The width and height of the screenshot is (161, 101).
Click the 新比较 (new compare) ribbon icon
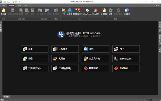click(3, 10)
